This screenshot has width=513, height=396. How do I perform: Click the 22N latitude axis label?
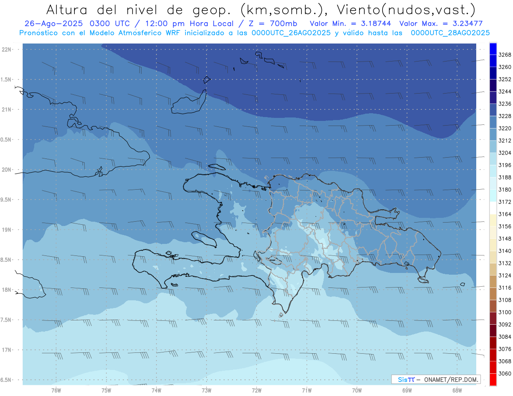click(6, 50)
